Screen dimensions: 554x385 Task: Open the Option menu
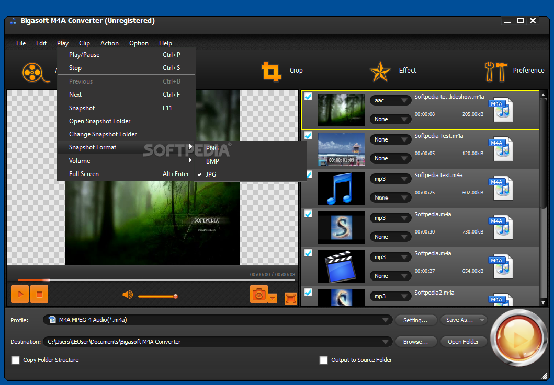coord(139,43)
